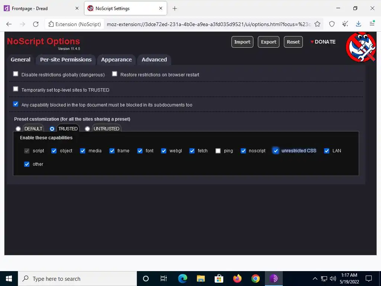Open File Explorer from taskbar

[201, 279]
